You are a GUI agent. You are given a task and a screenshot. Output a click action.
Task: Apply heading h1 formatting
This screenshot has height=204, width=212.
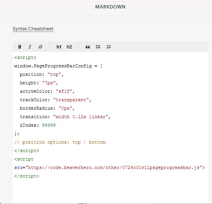pyautogui.click(x=59, y=47)
